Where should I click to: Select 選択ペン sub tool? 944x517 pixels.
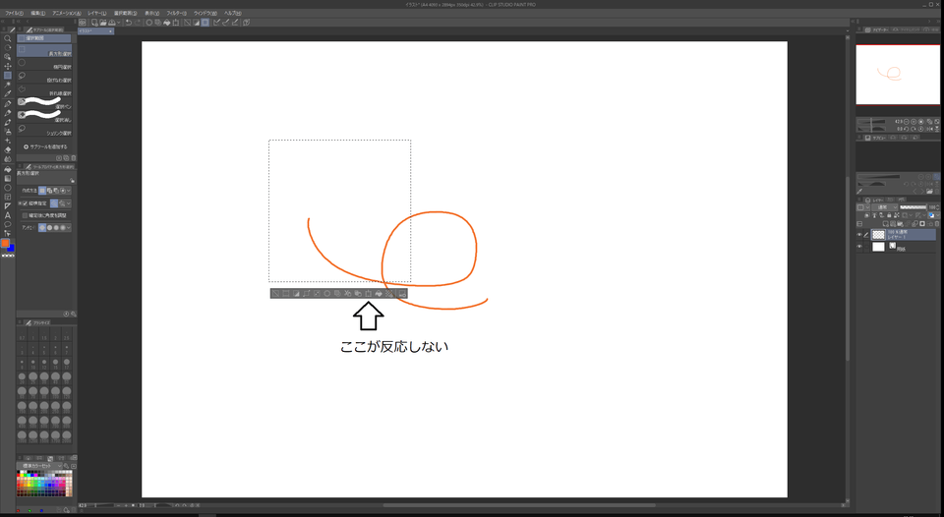(x=44, y=103)
